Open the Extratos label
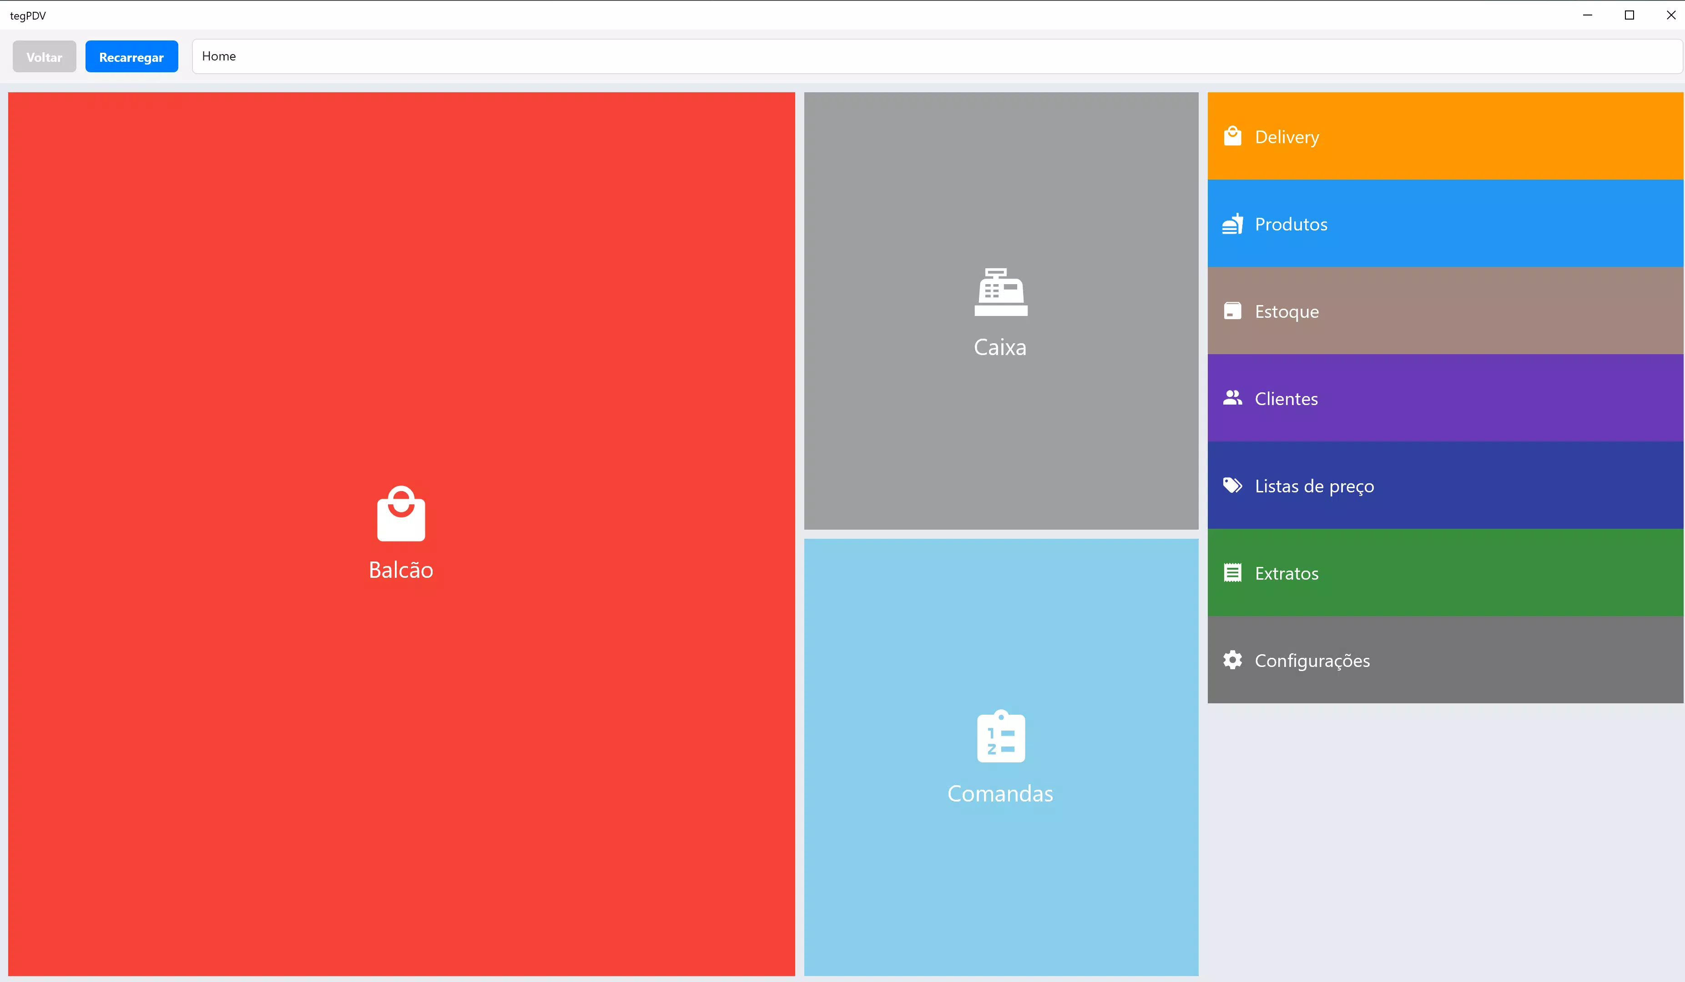This screenshot has height=982, width=1685. pyautogui.click(x=1287, y=573)
